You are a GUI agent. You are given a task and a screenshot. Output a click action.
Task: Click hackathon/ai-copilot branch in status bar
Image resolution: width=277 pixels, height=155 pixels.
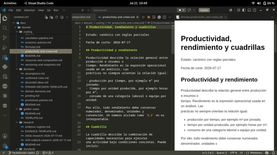click(22, 153)
